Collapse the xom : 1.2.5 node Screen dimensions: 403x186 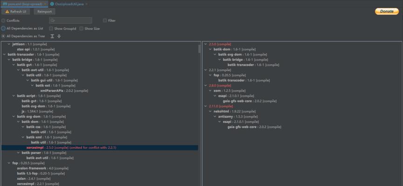pyautogui.click(x=210, y=91)
